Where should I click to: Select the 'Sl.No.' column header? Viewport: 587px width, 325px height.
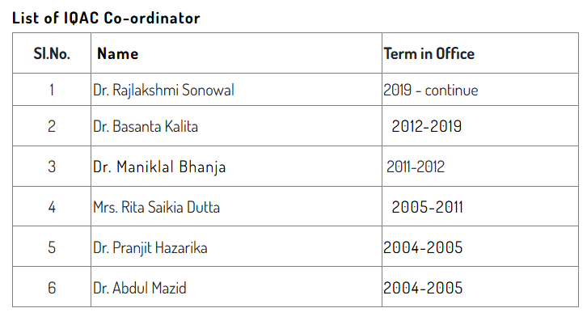click(x=52, y=53)
